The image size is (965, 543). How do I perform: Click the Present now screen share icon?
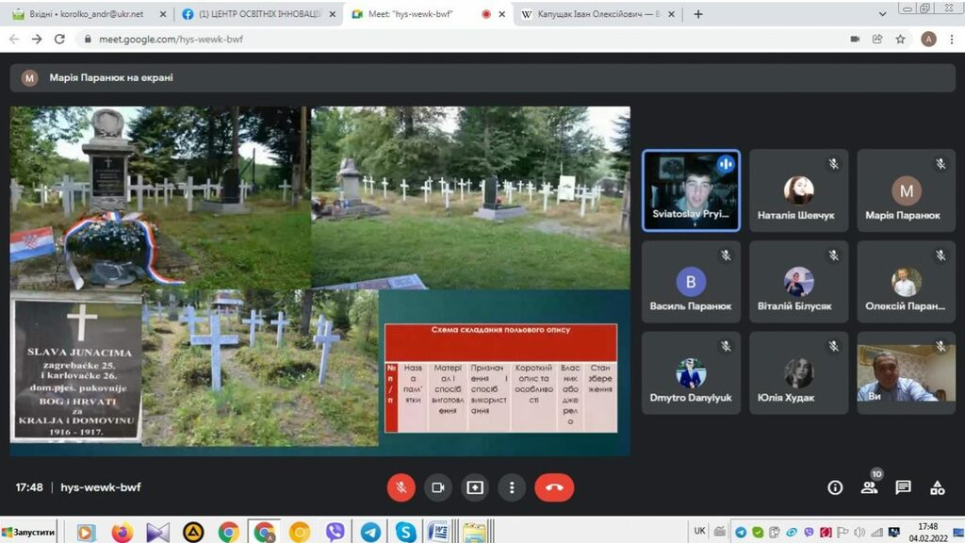475,487
